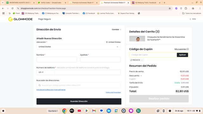Open the Files app from the shelf
Viewport: 203px width, 114px height.
[109, 111]
